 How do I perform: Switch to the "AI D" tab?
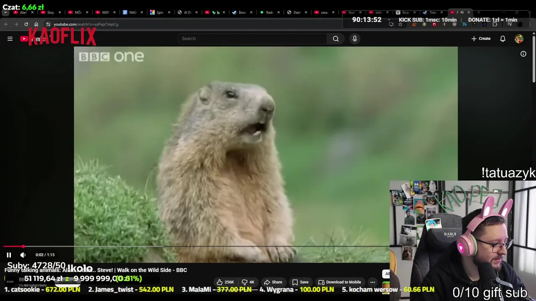click(187, 13)
